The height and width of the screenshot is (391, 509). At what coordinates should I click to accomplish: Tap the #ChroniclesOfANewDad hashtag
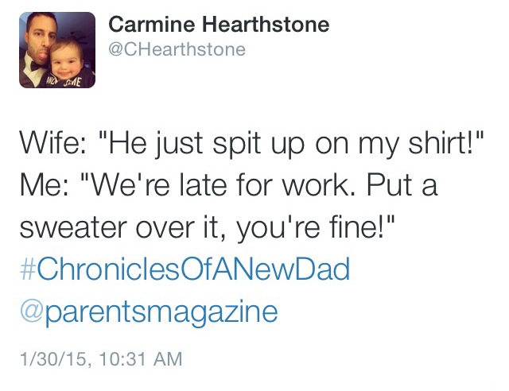184,270
